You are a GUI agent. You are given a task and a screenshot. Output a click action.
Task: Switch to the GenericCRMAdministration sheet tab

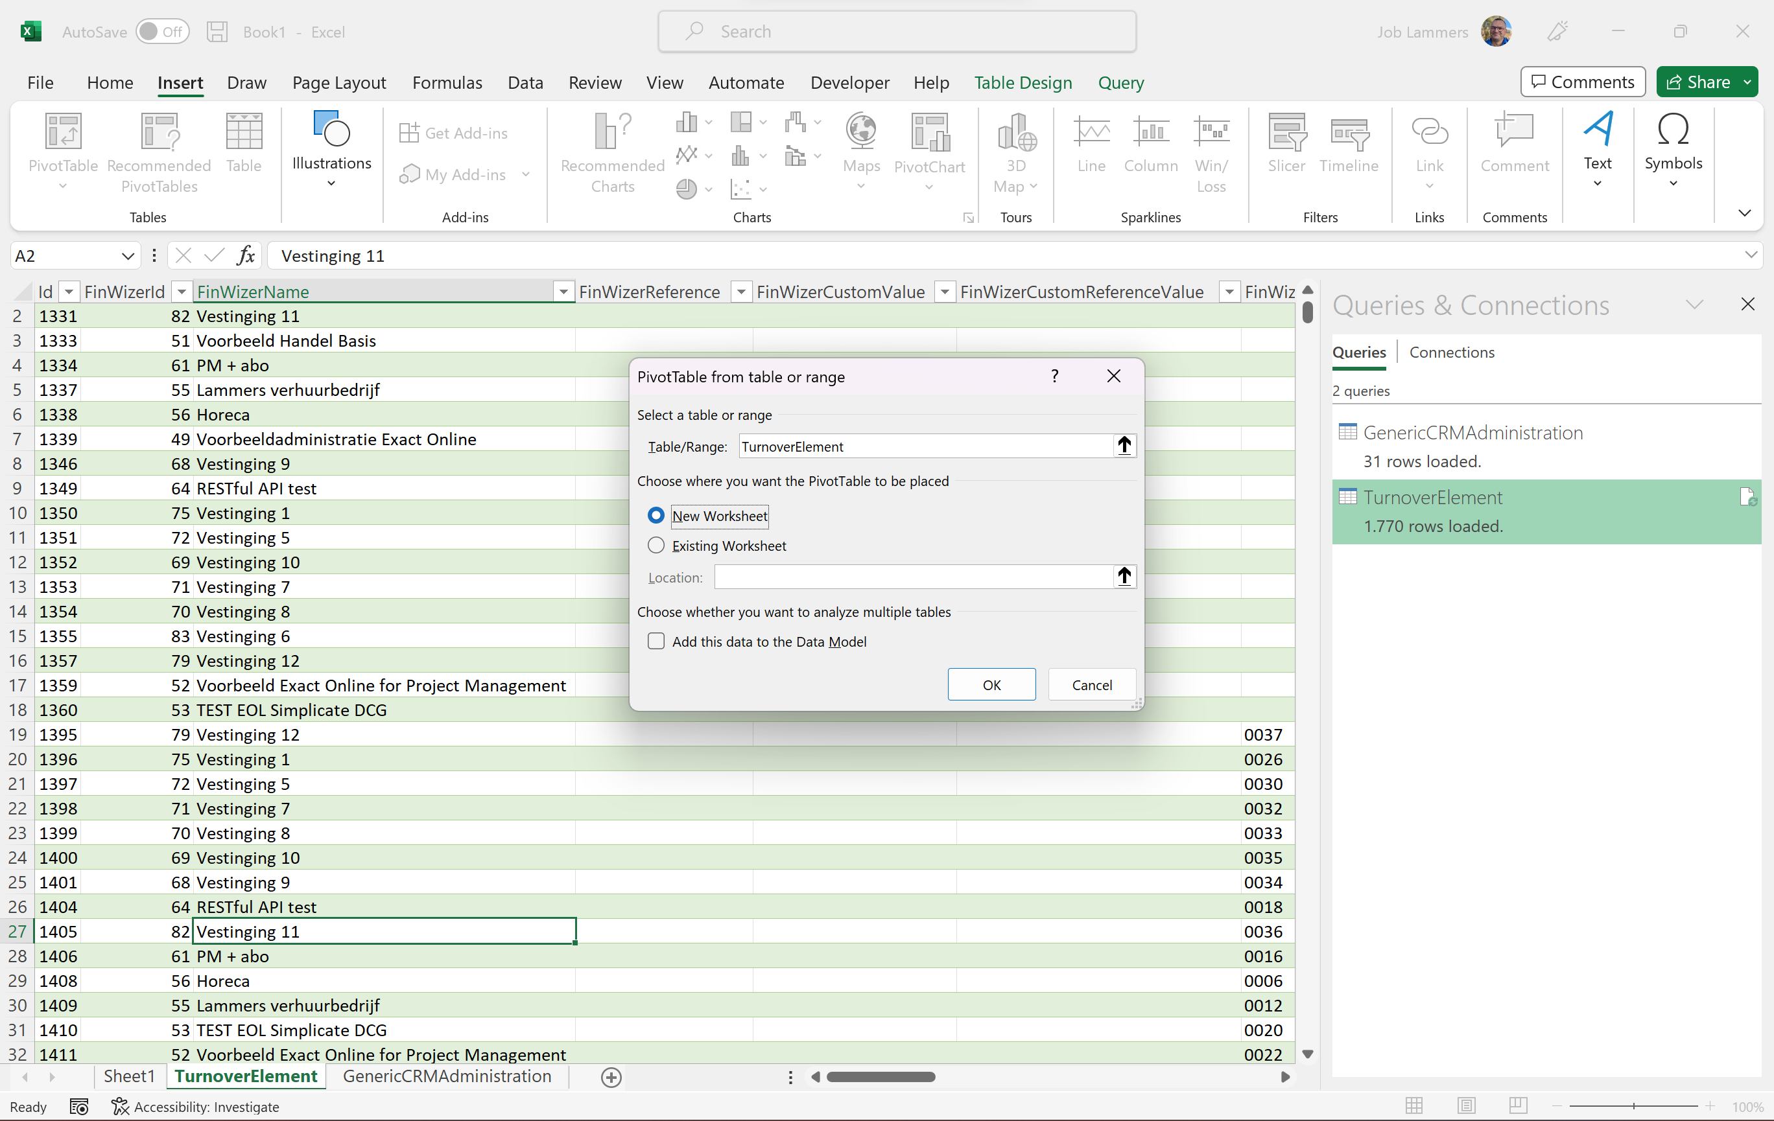[447, 1076]
